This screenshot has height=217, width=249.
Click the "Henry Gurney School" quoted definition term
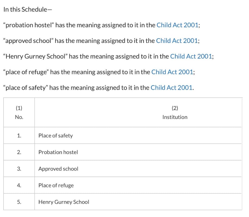coord(36,56)
